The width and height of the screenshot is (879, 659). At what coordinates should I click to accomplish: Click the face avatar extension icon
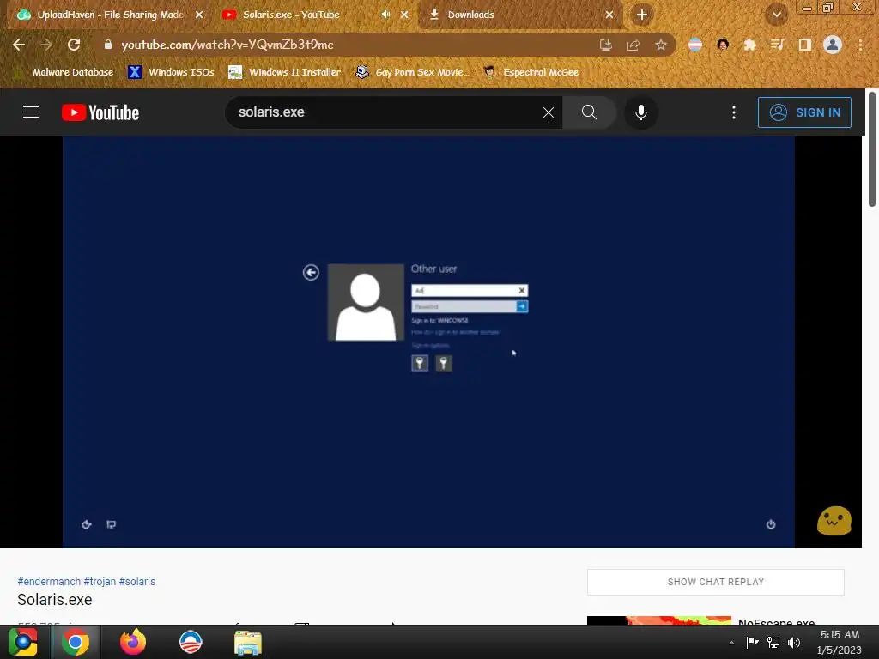tap(723, 45)
